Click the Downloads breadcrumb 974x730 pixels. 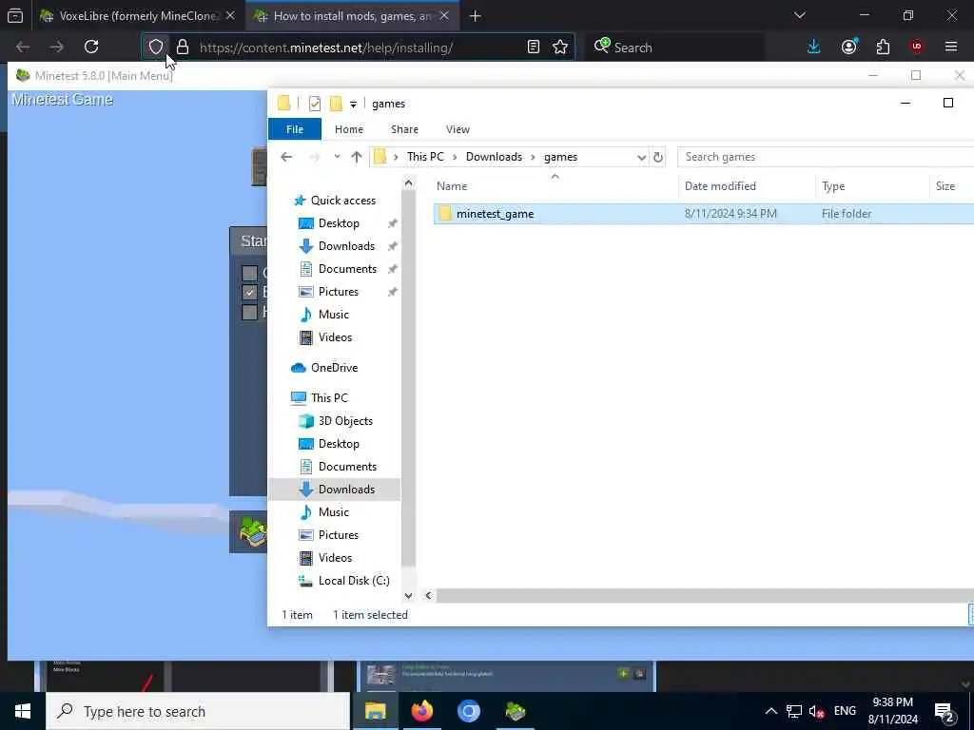click(494, 157)
